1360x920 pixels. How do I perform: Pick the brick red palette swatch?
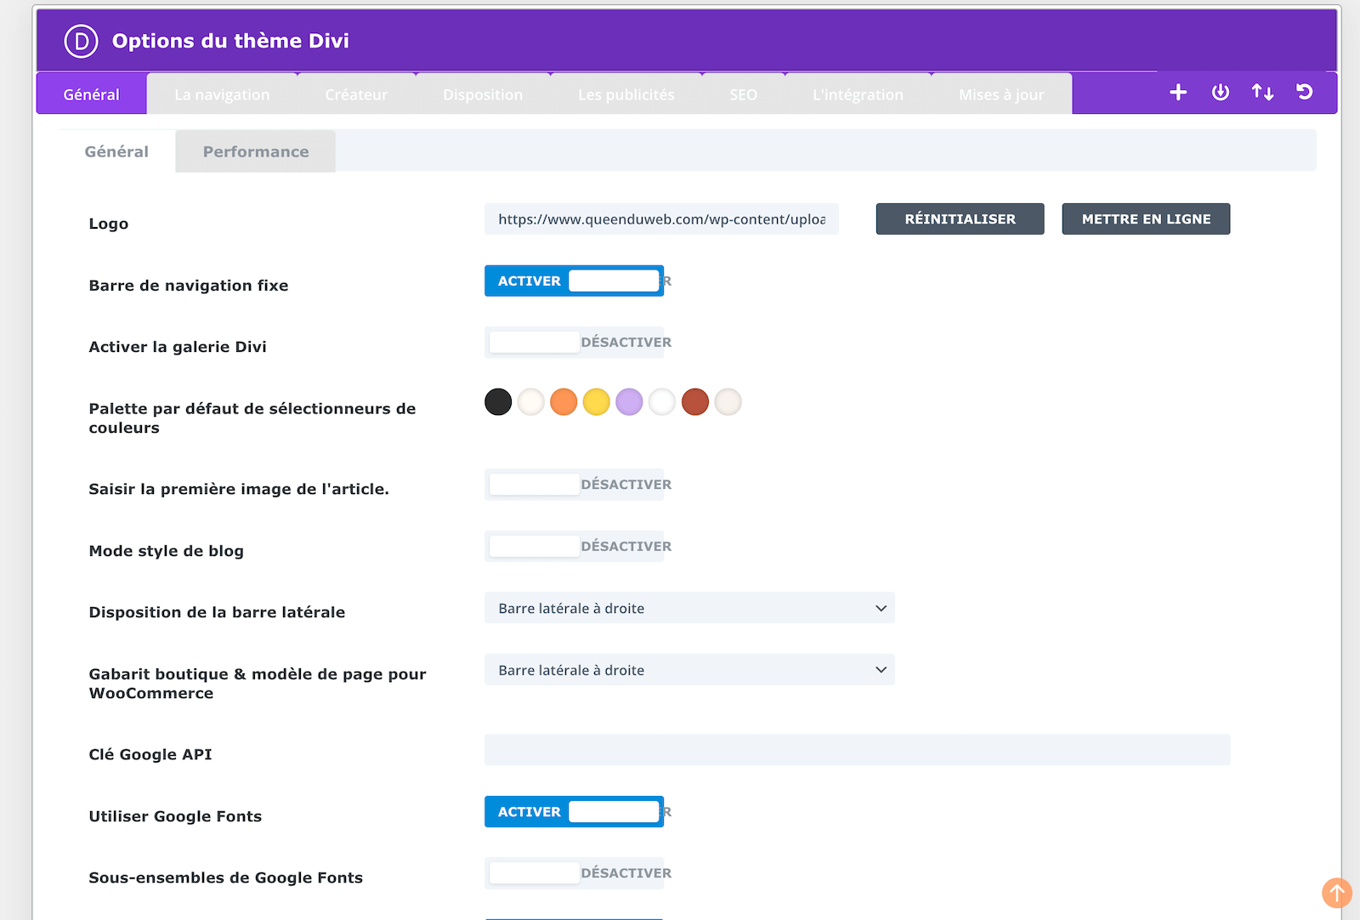(x=695, y=401)
